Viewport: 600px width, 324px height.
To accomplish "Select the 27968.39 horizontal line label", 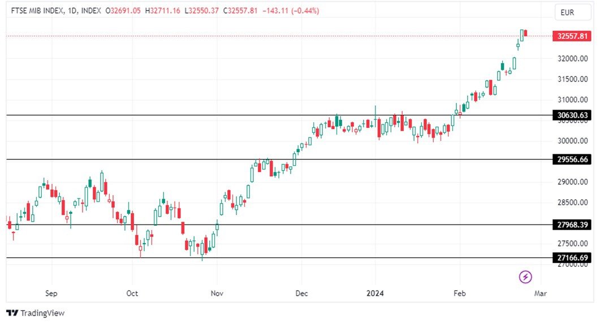I will (572, 224).
